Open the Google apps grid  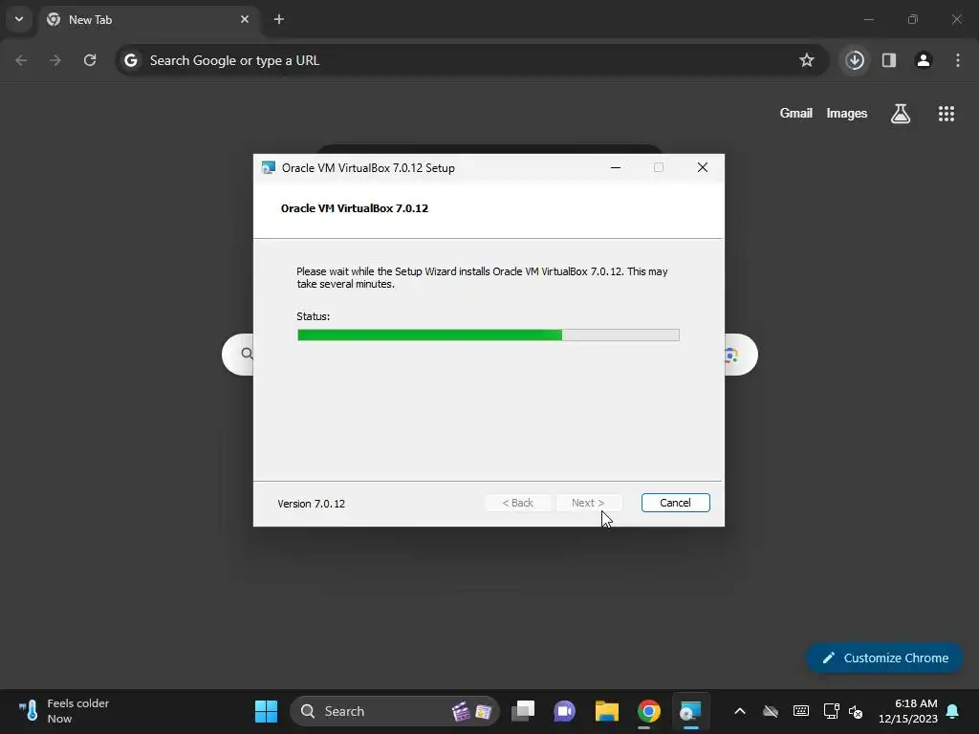click(946, 114)
